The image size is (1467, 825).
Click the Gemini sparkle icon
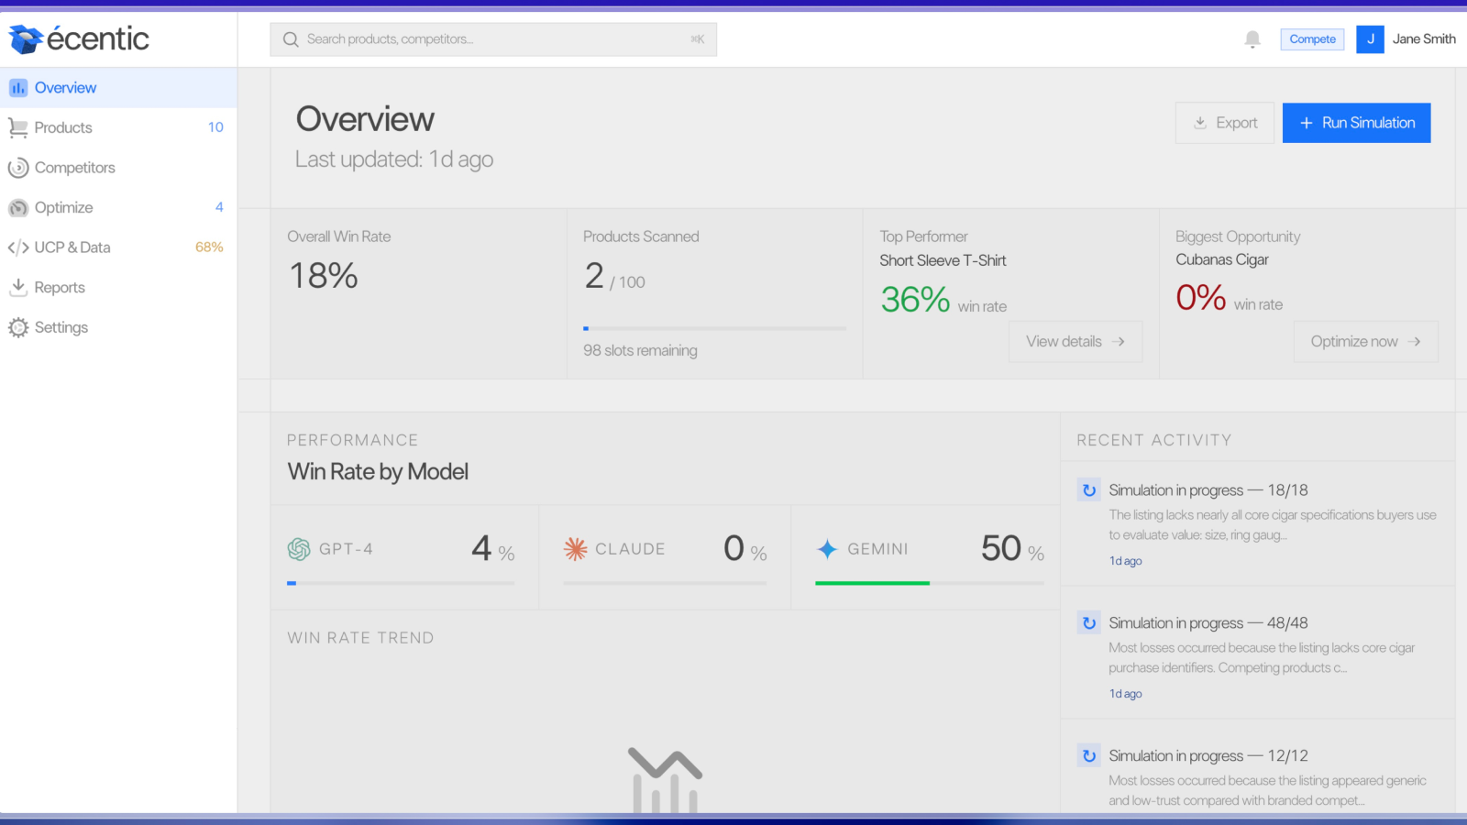(827, 549)
